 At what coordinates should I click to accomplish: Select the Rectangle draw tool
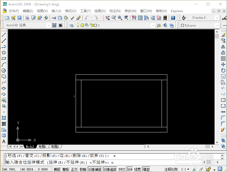pyautogui.click(x=4, y=59)
